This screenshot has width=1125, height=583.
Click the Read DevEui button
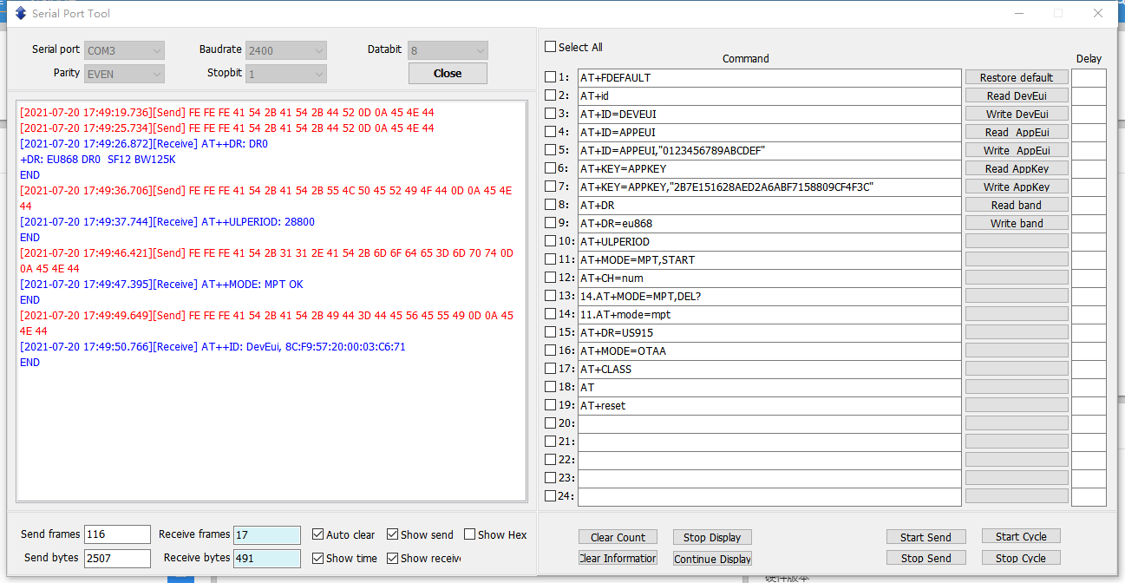point(1017,95)
